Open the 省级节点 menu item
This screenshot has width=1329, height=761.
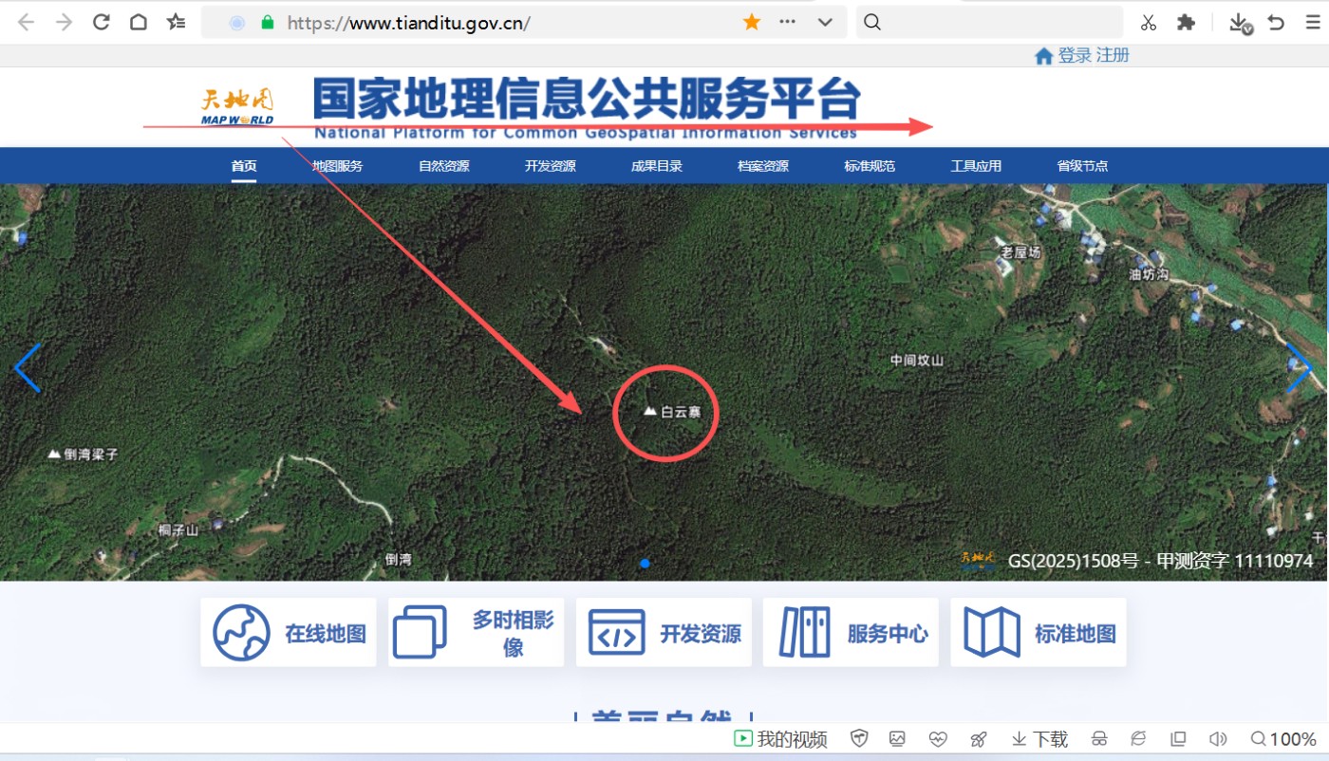[1082, 166]
